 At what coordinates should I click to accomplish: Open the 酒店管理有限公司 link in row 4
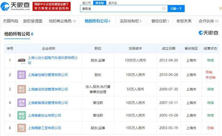[x=48, y=103]
